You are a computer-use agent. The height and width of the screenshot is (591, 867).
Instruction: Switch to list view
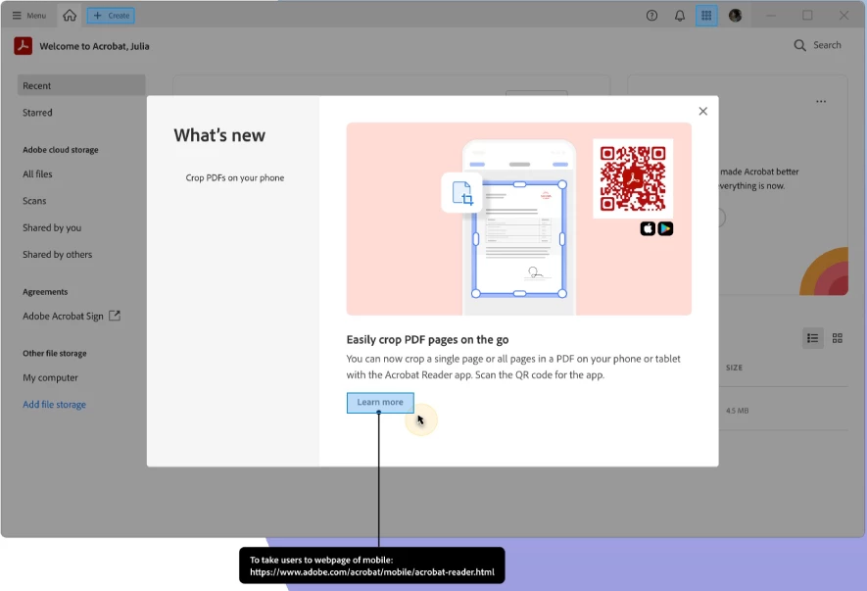pyautogui.click(x=812, y=338)
